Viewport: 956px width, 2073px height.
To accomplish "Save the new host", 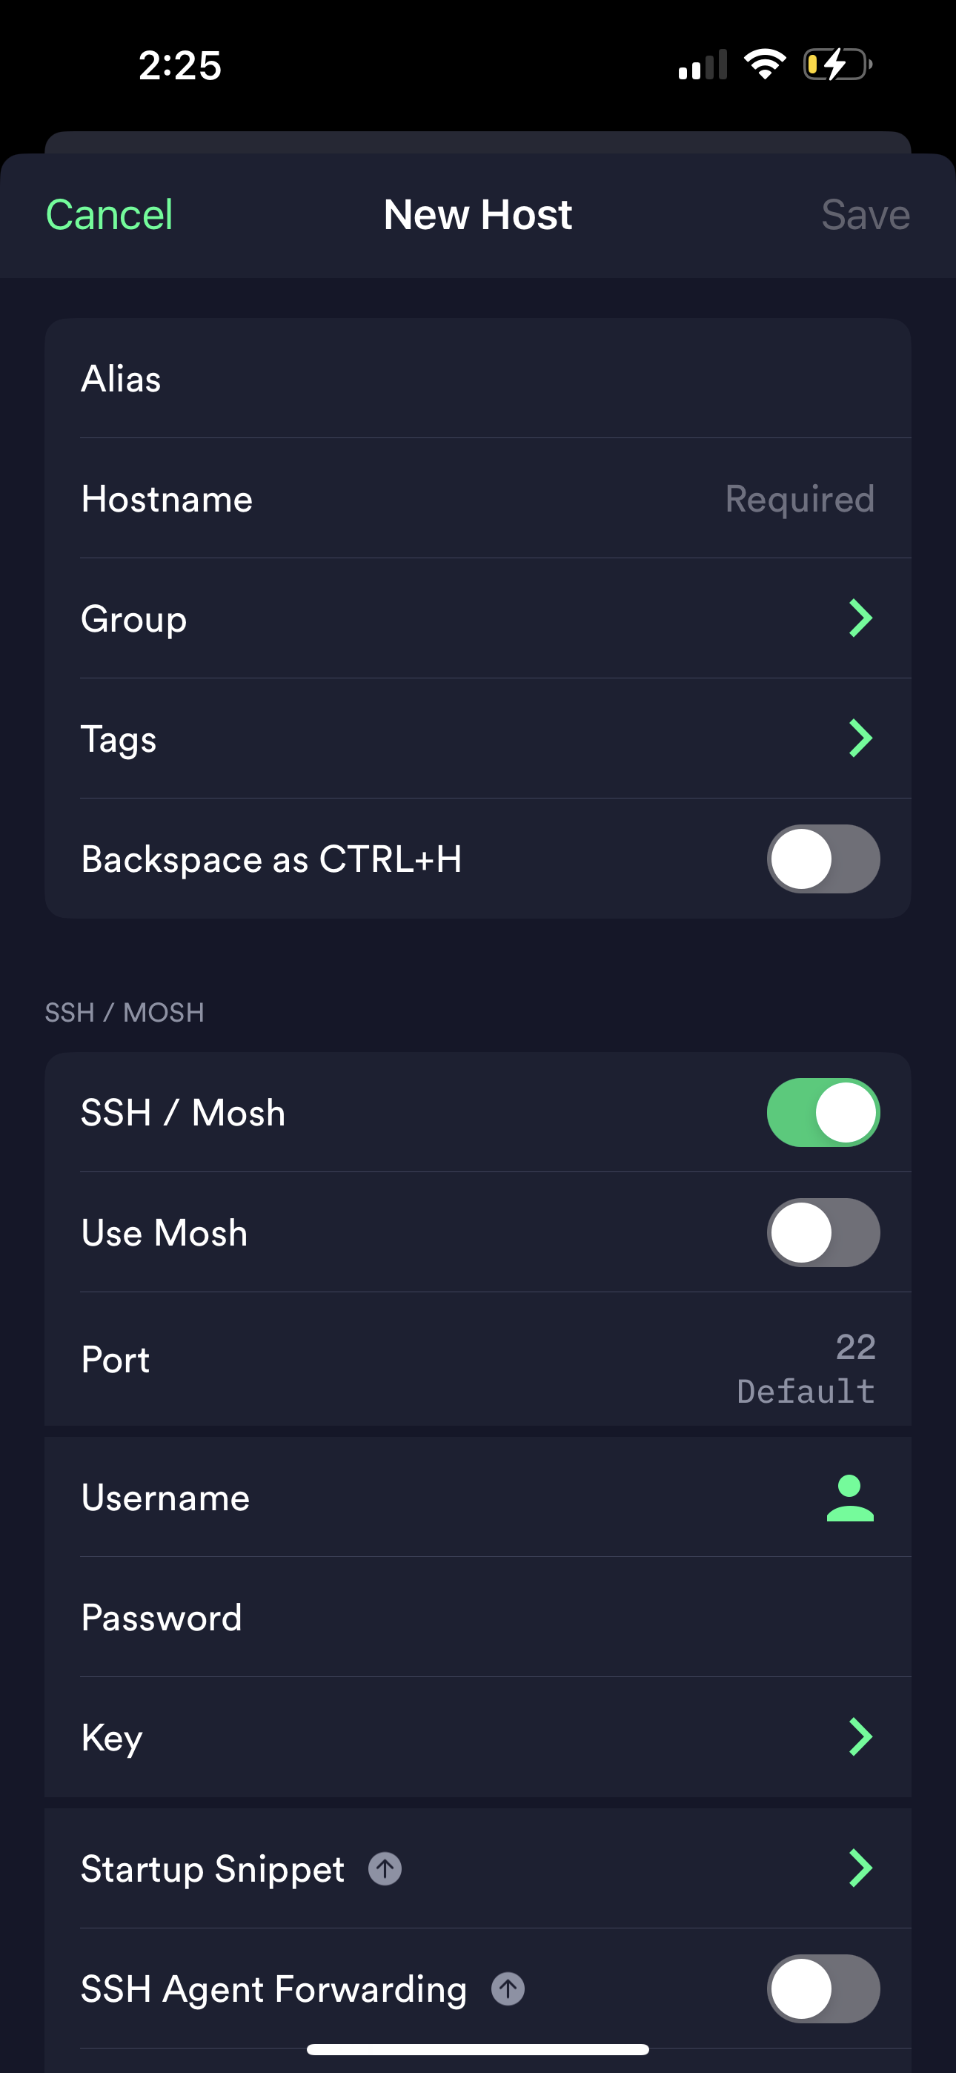I will click(864, 214).
